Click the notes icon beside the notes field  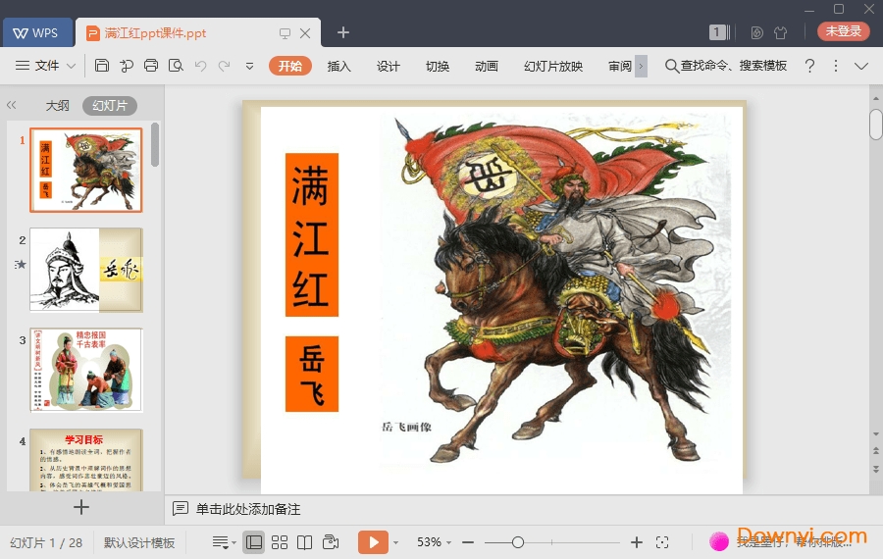coord(181,509)
